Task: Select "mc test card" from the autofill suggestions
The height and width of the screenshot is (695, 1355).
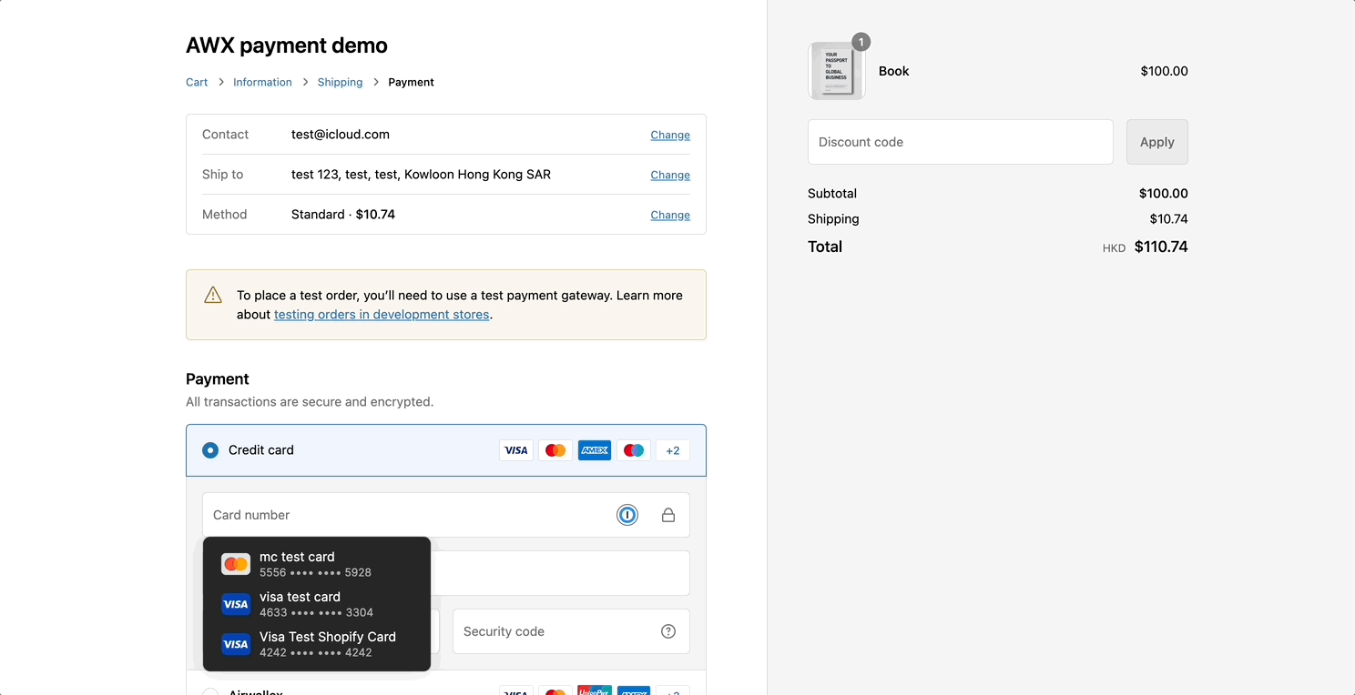Action: click(x=316, y=563)
